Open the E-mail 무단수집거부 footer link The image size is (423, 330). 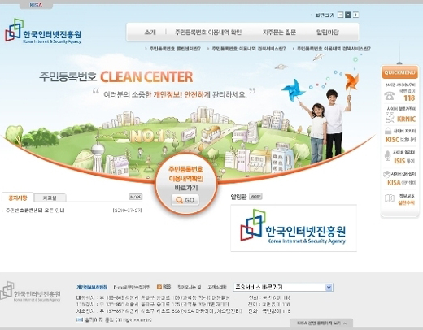[x=132, y=287]
